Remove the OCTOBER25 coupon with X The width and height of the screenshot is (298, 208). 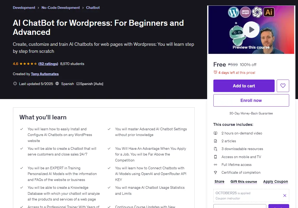[x=285, y=196]
